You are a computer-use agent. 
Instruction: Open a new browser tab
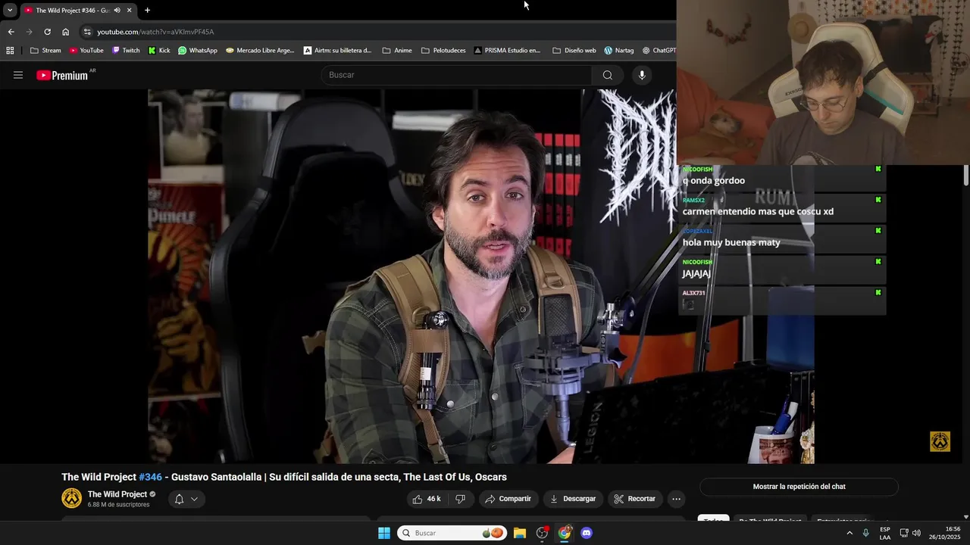point(147,11)
